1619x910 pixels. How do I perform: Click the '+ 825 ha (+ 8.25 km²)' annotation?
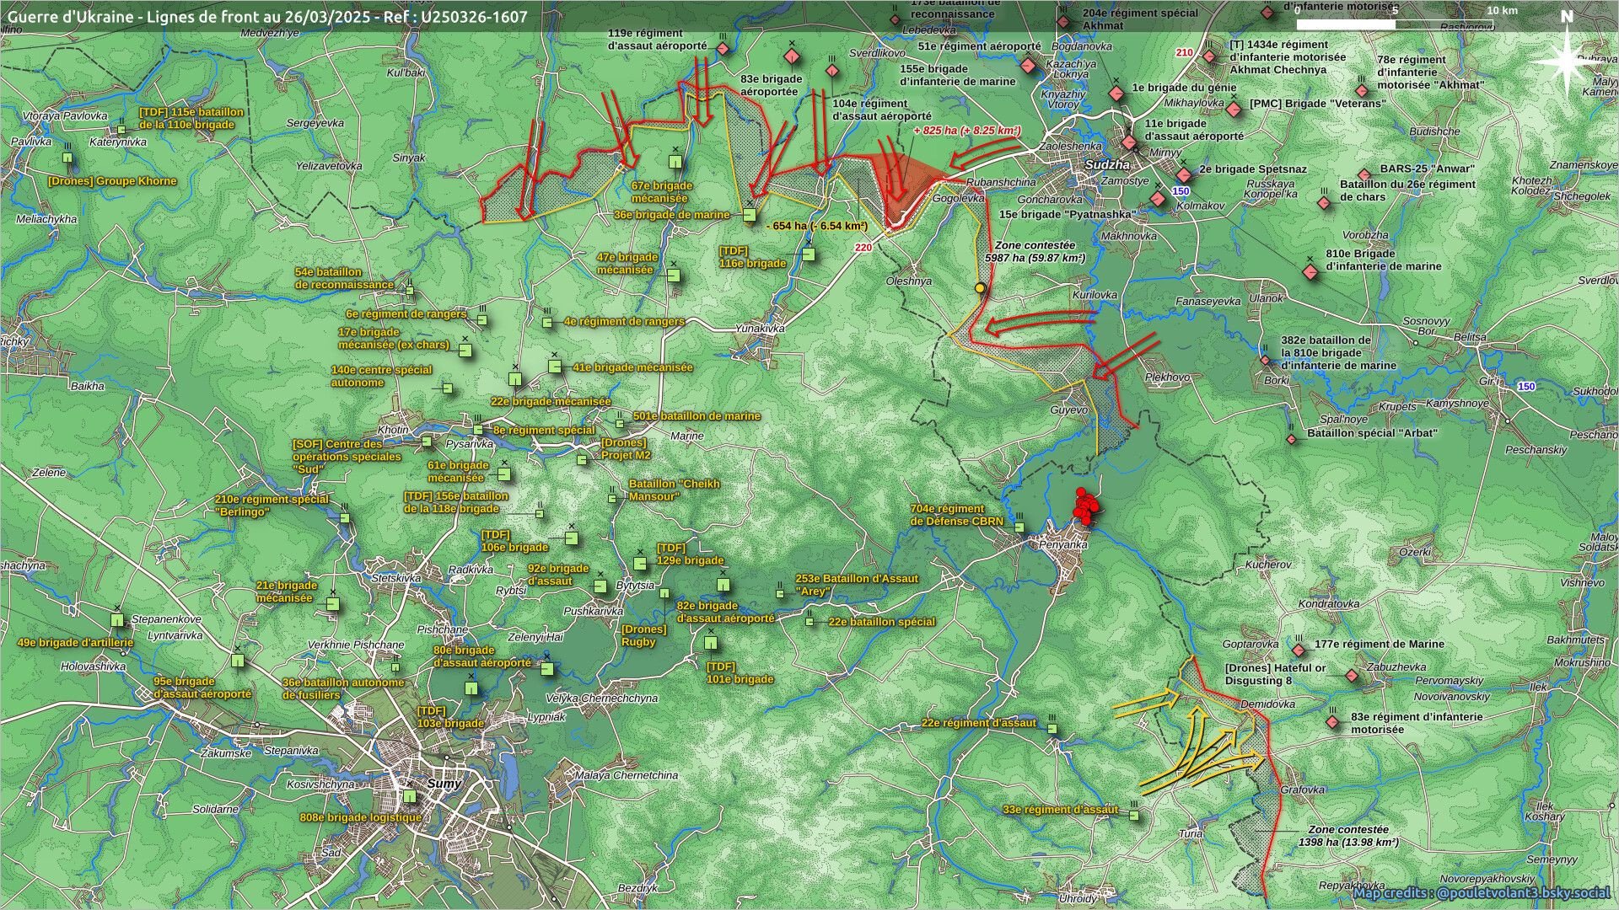(x=967, y=131)
